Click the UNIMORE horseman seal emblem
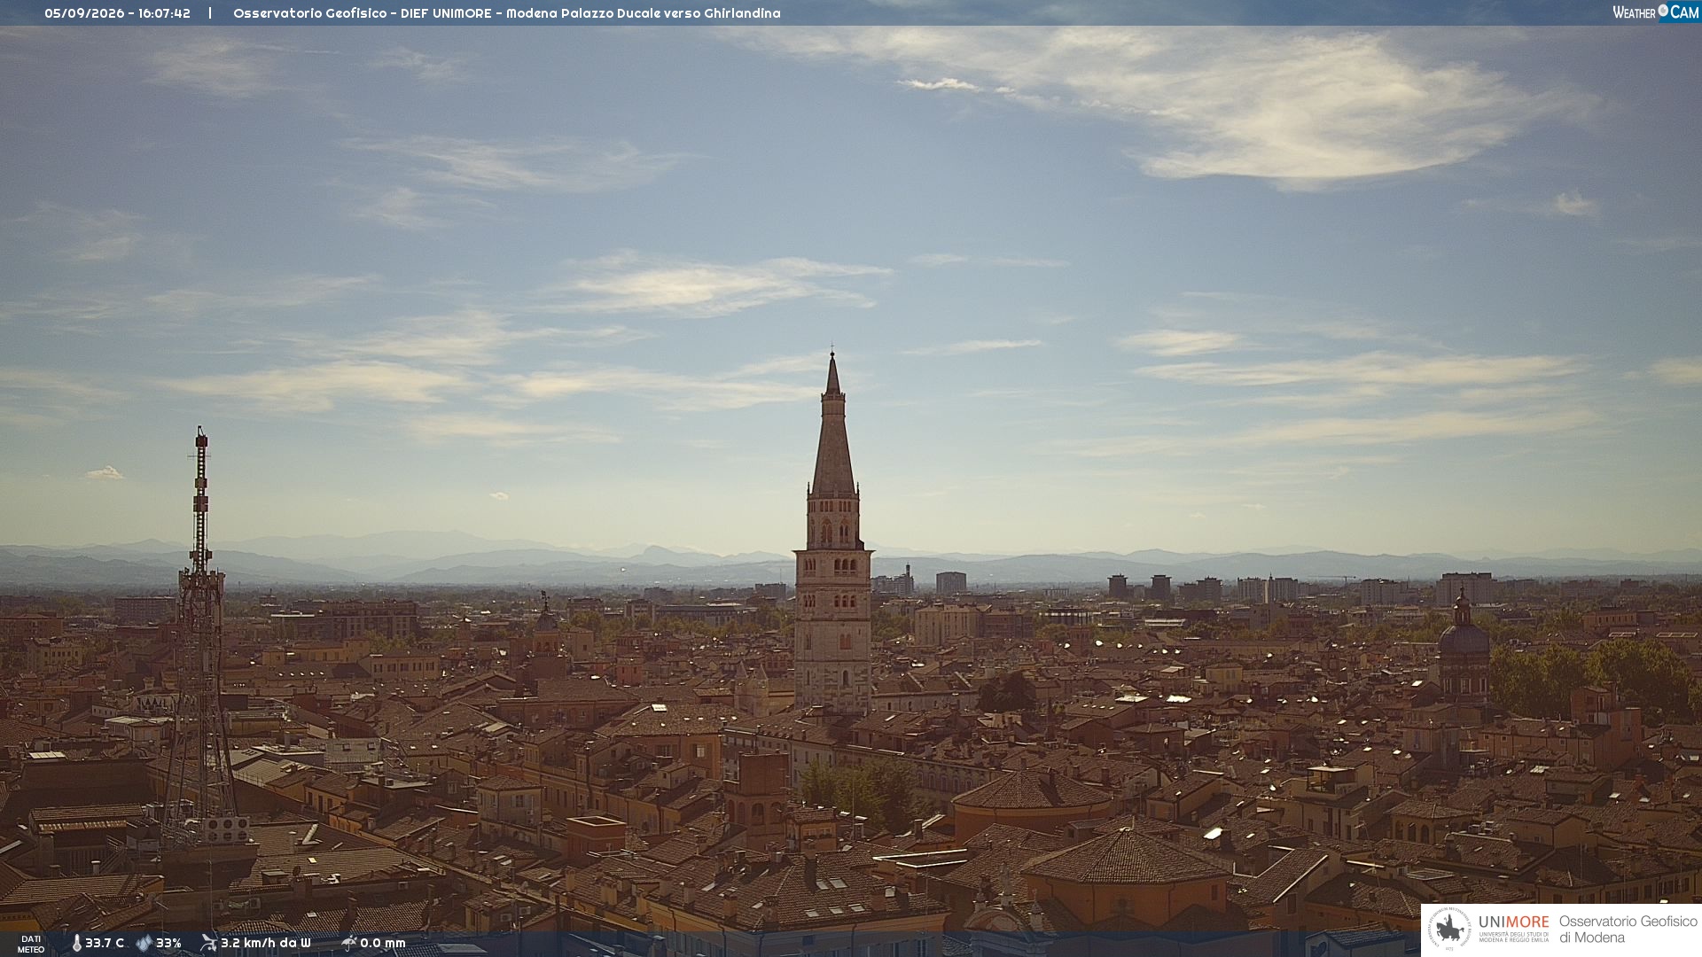 pyautogui.click(x=1449, y=930)
